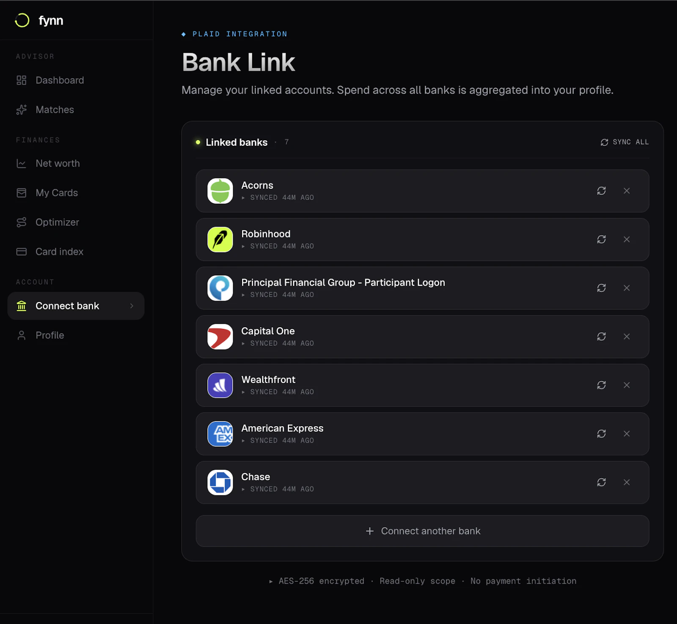This screenshot has width=677, height=624.
Task: Click the Principal Financial logo
Action: click(220, 288)
